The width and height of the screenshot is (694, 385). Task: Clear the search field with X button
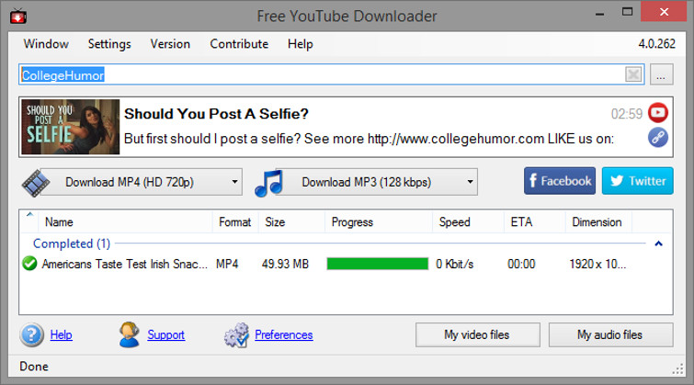coord(633,74)
